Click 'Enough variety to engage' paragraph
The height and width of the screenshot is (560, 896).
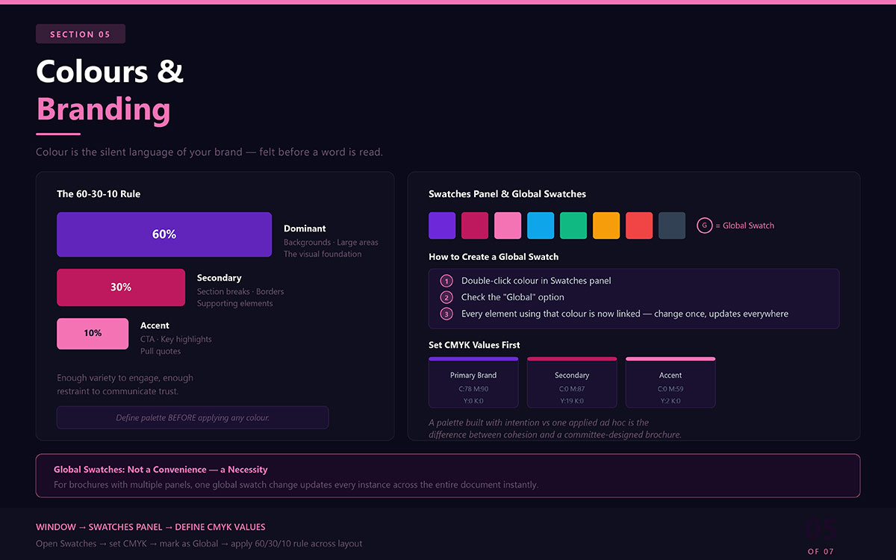tap(125, 385)
